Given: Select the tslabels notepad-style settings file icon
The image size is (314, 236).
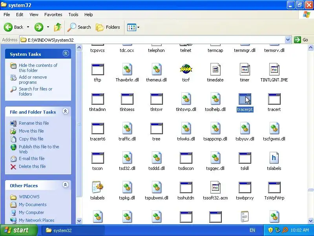Looking at the screenshot, I should click(x=98, y=187).
